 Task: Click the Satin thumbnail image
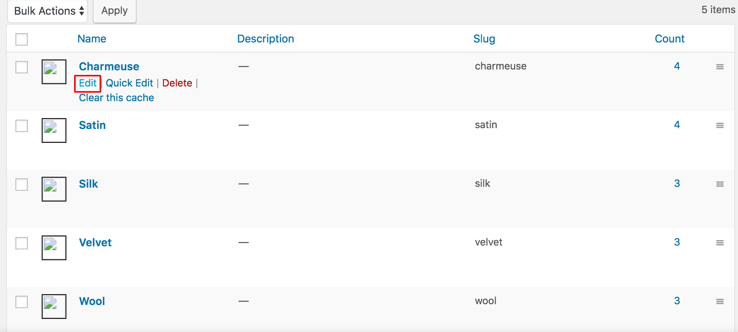(x=54, y=130)
